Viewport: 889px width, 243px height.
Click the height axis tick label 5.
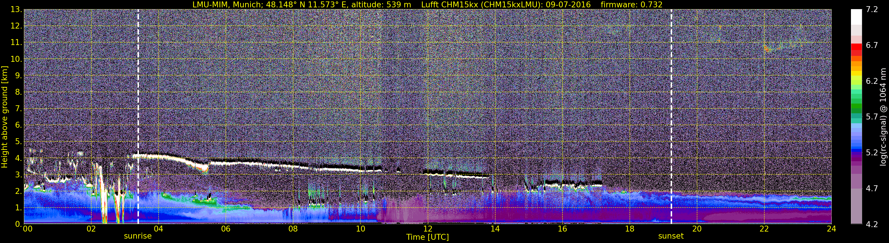click(x=18, y=142)
